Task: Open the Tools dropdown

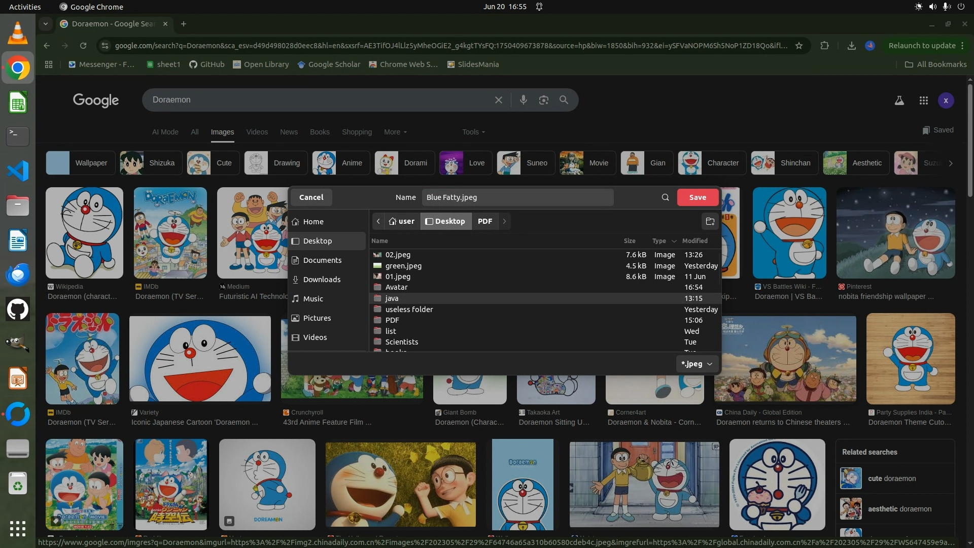Action: tap(473, 132)
